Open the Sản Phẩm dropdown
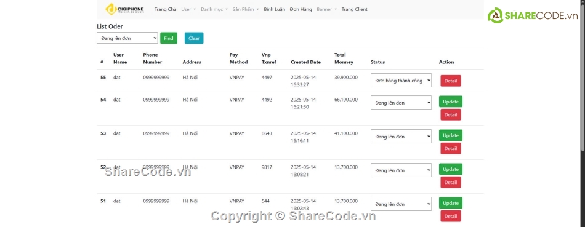Image resolution: width=585 pixels, height=227 pixels. click(x=246, y=9)
